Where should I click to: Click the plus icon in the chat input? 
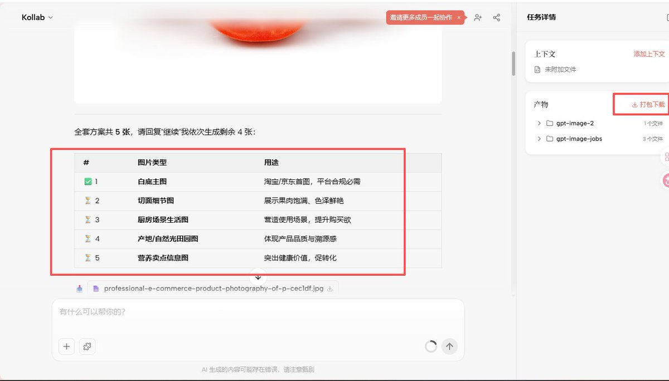point(66,346)
